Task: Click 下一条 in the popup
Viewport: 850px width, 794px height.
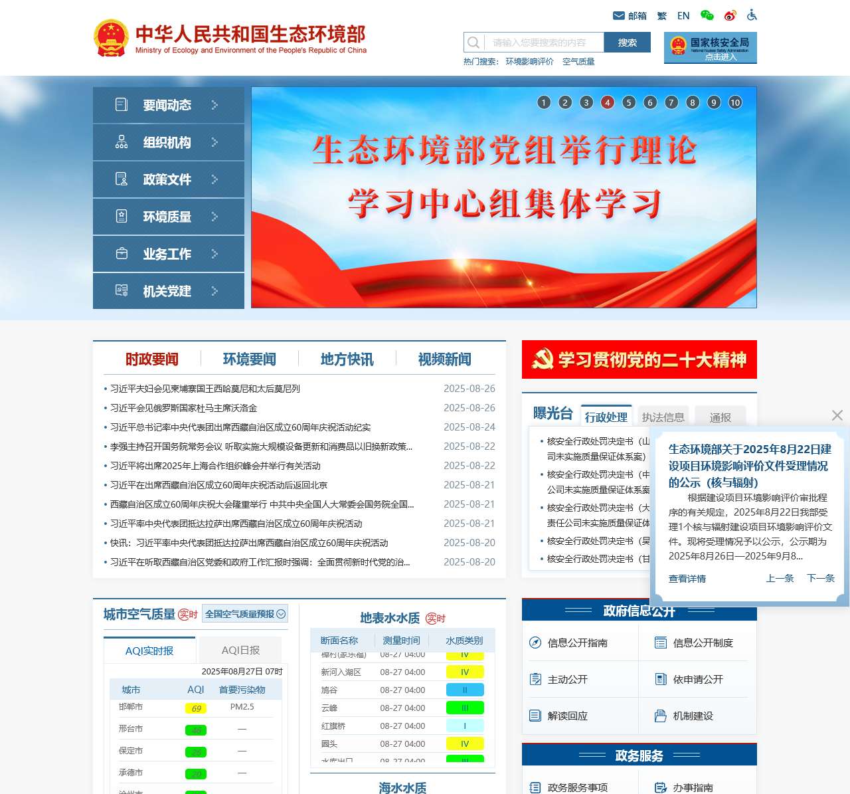Action: pos(821,578)
